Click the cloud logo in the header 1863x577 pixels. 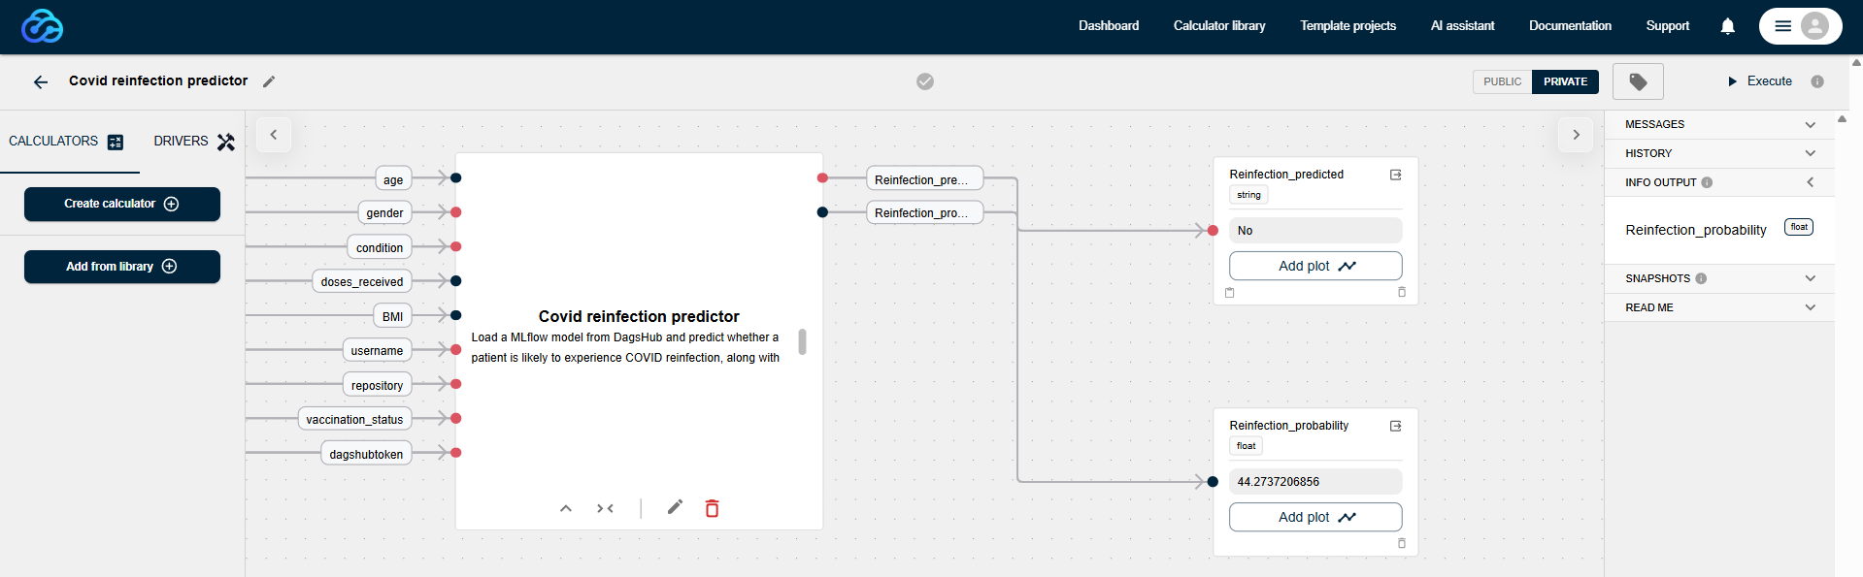pos(43,26)
